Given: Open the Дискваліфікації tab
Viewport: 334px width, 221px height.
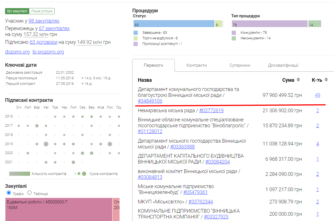Looking at the screenshot, I should 283,65.
